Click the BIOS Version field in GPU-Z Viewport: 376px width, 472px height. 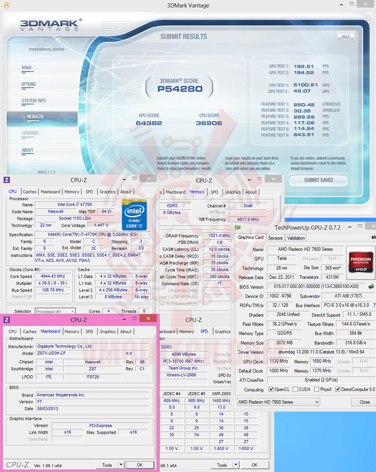click(316, 286)
